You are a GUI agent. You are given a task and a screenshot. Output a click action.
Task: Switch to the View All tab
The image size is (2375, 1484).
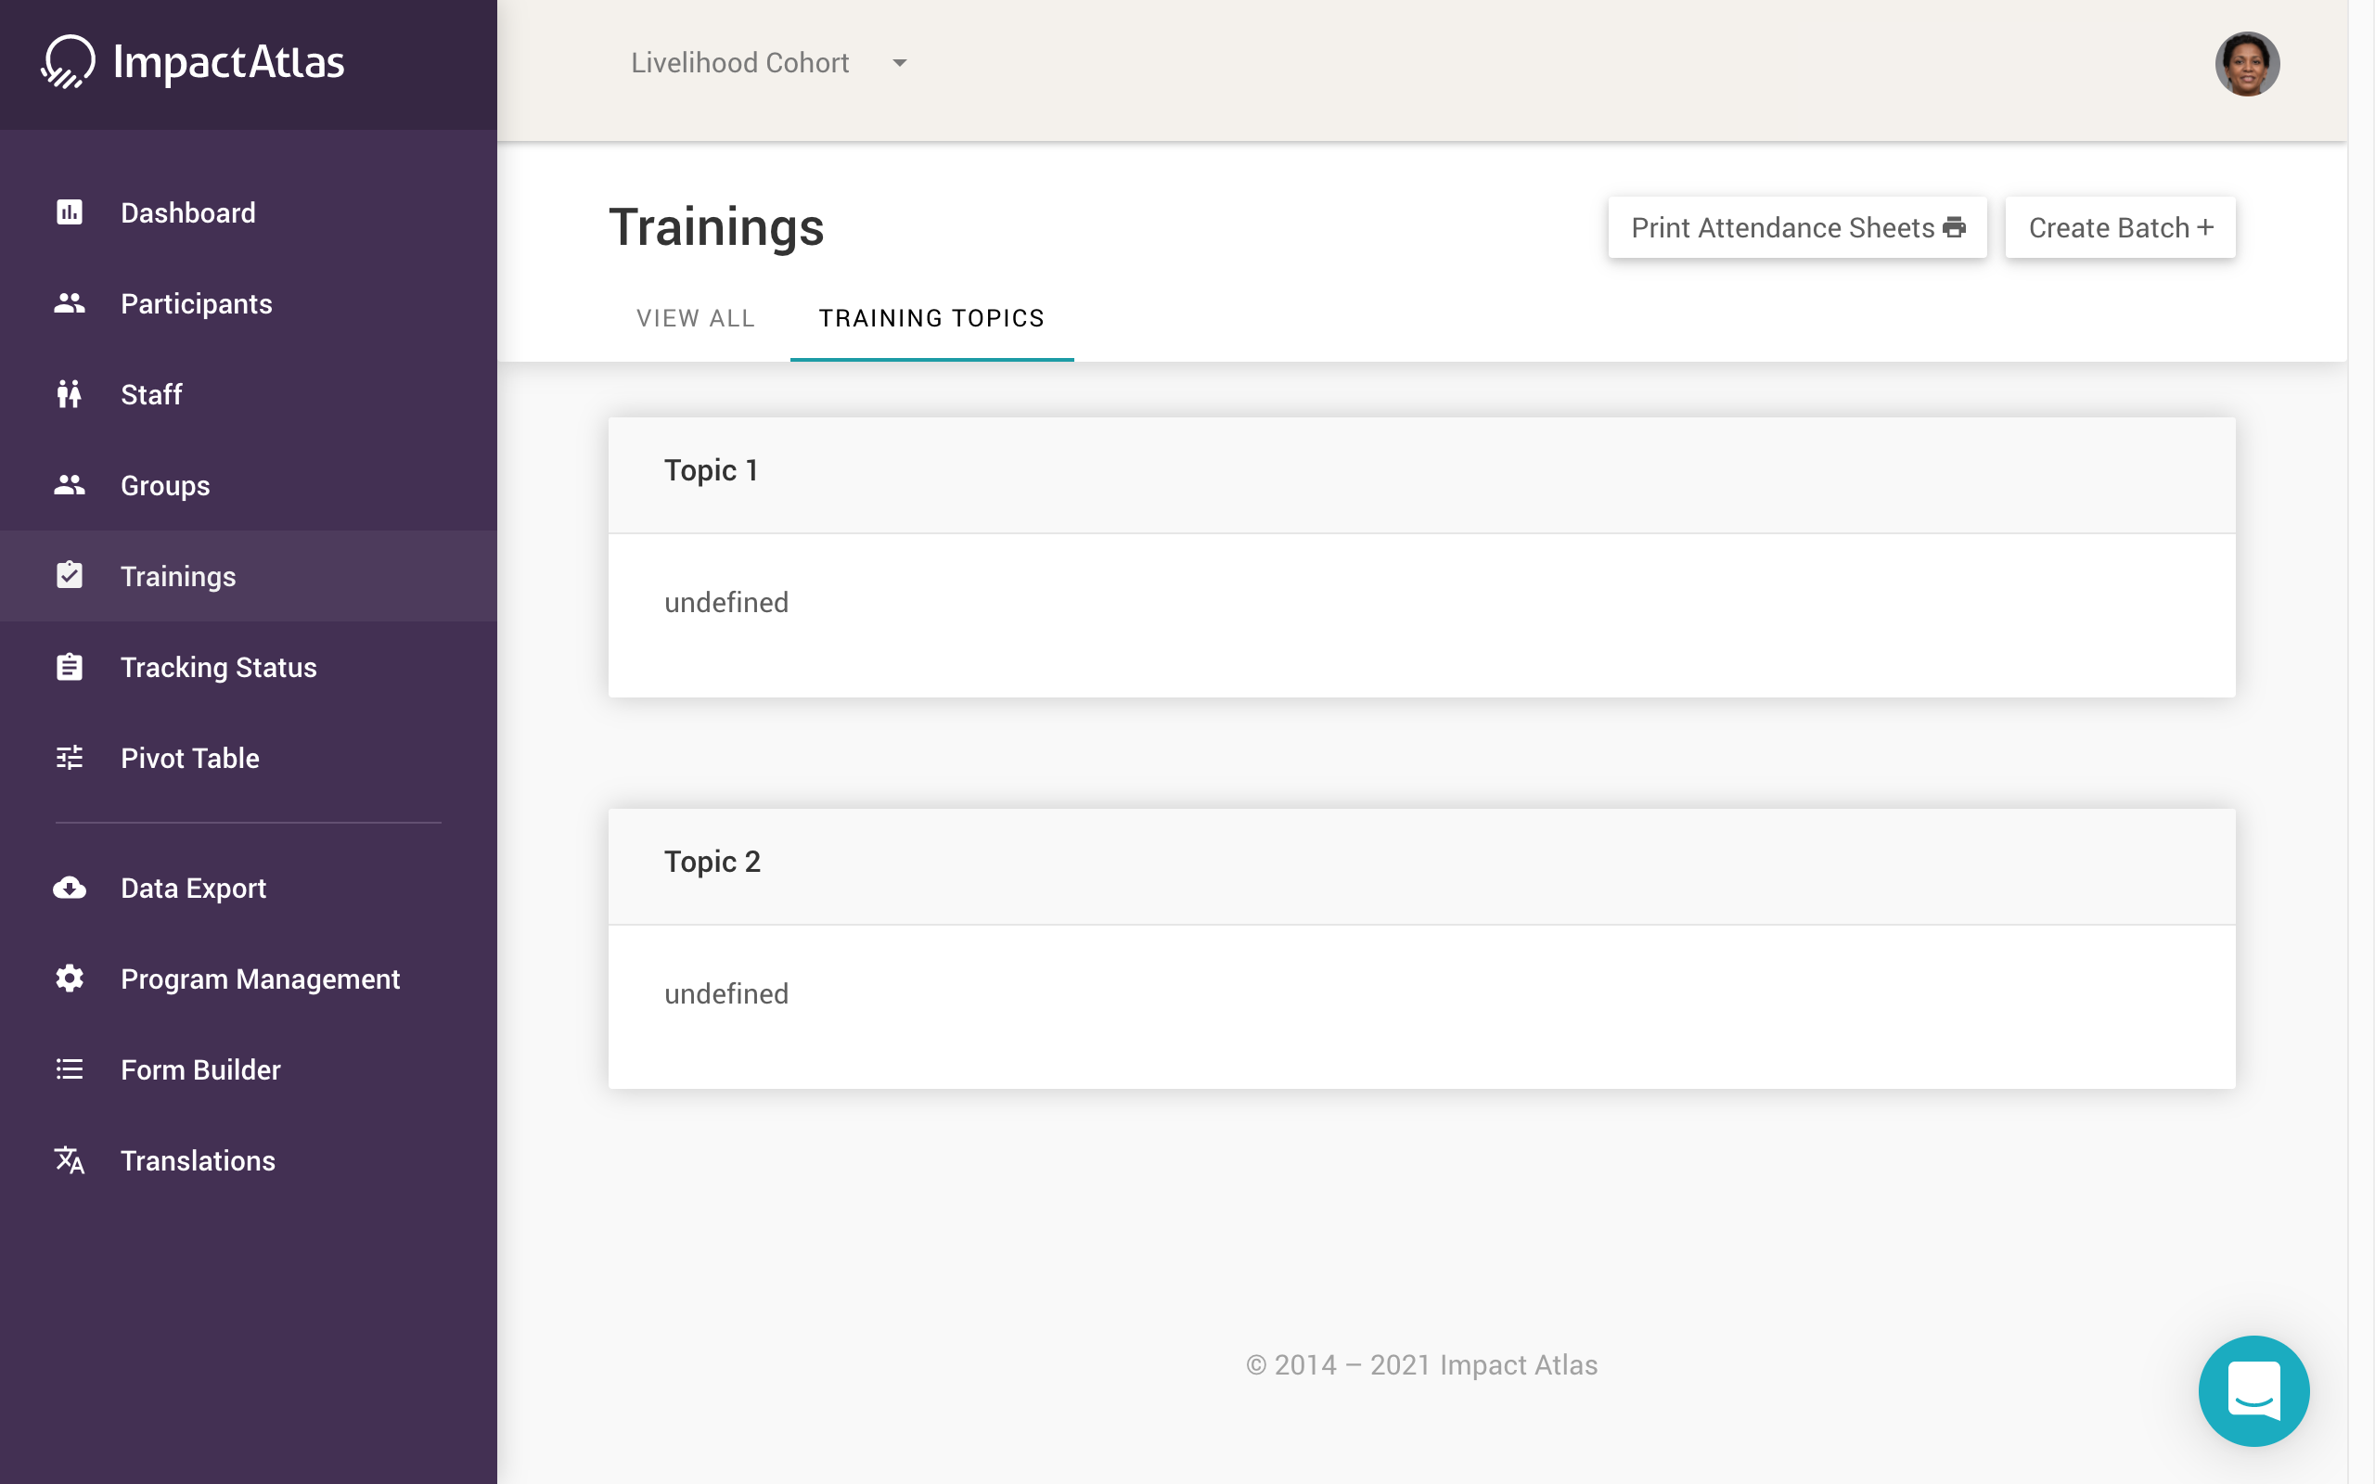point(695,318)
